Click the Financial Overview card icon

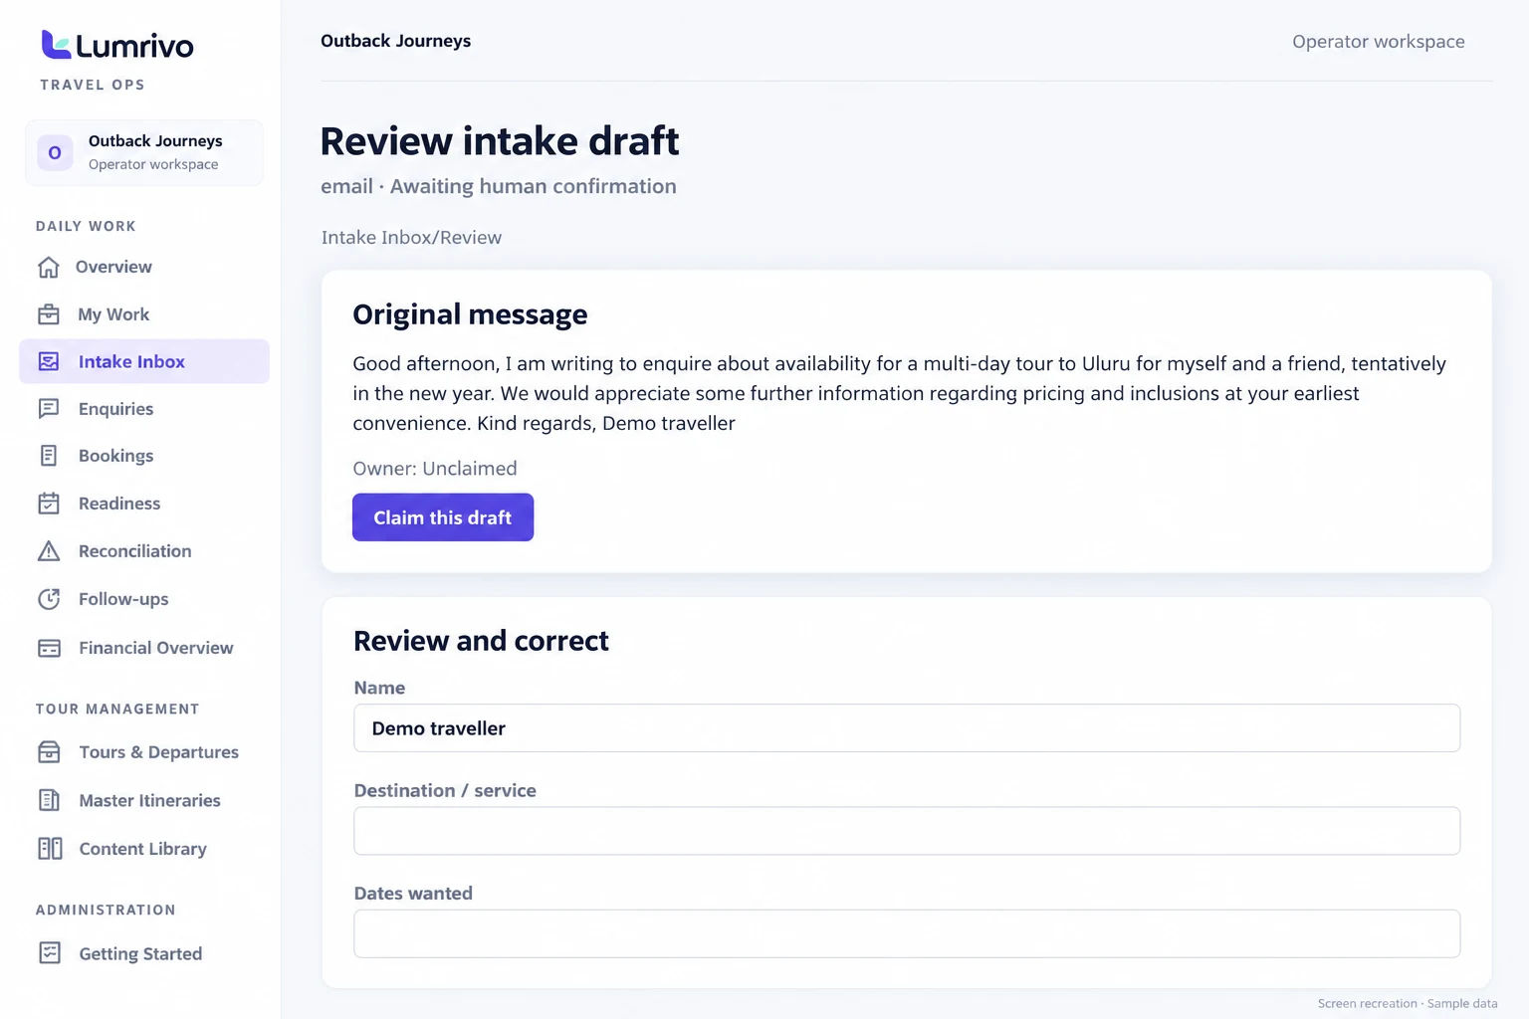click(49, 648)
